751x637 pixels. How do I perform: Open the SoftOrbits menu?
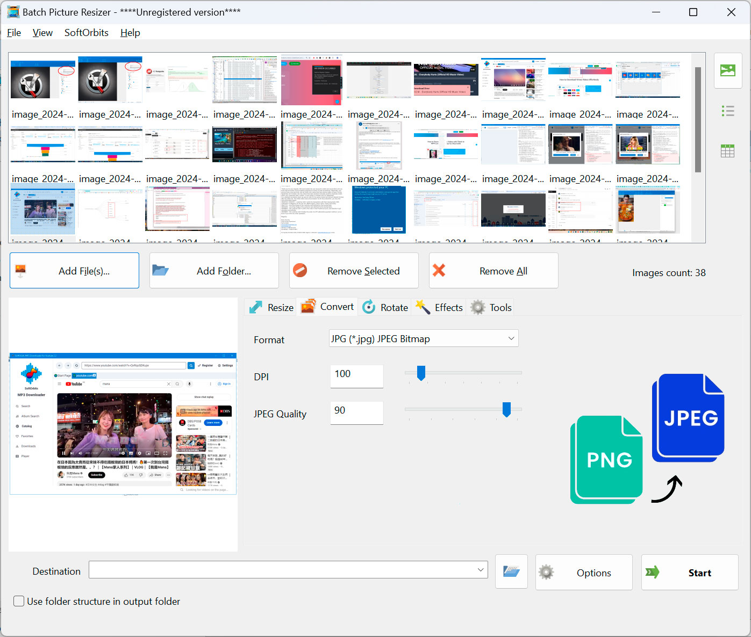[x=86, y=33]
